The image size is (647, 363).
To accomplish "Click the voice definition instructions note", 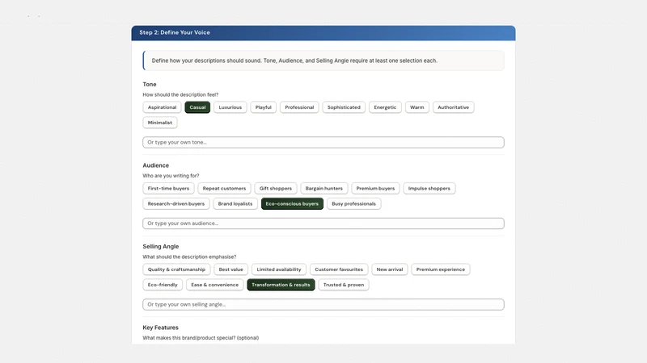I will click(x=323, y=60).
